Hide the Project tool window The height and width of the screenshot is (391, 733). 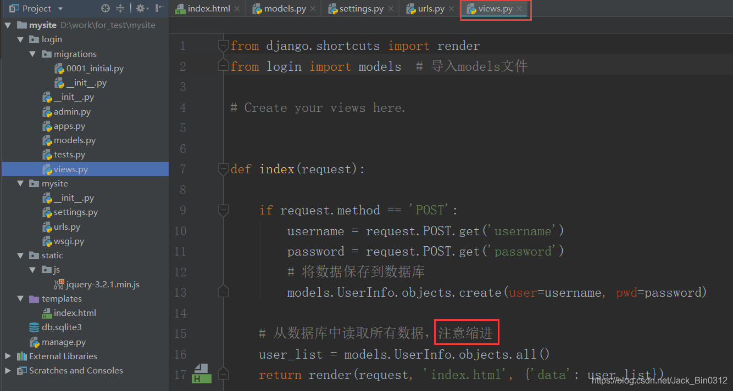click(160, 8)
